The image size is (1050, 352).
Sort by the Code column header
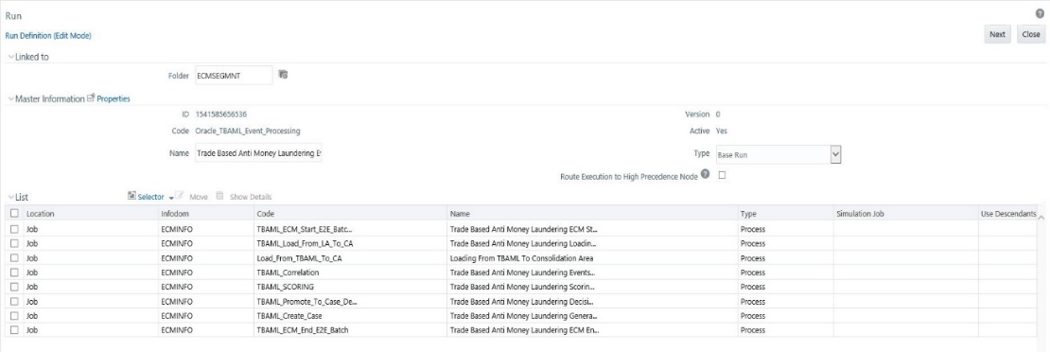click(x=264, y=213)
